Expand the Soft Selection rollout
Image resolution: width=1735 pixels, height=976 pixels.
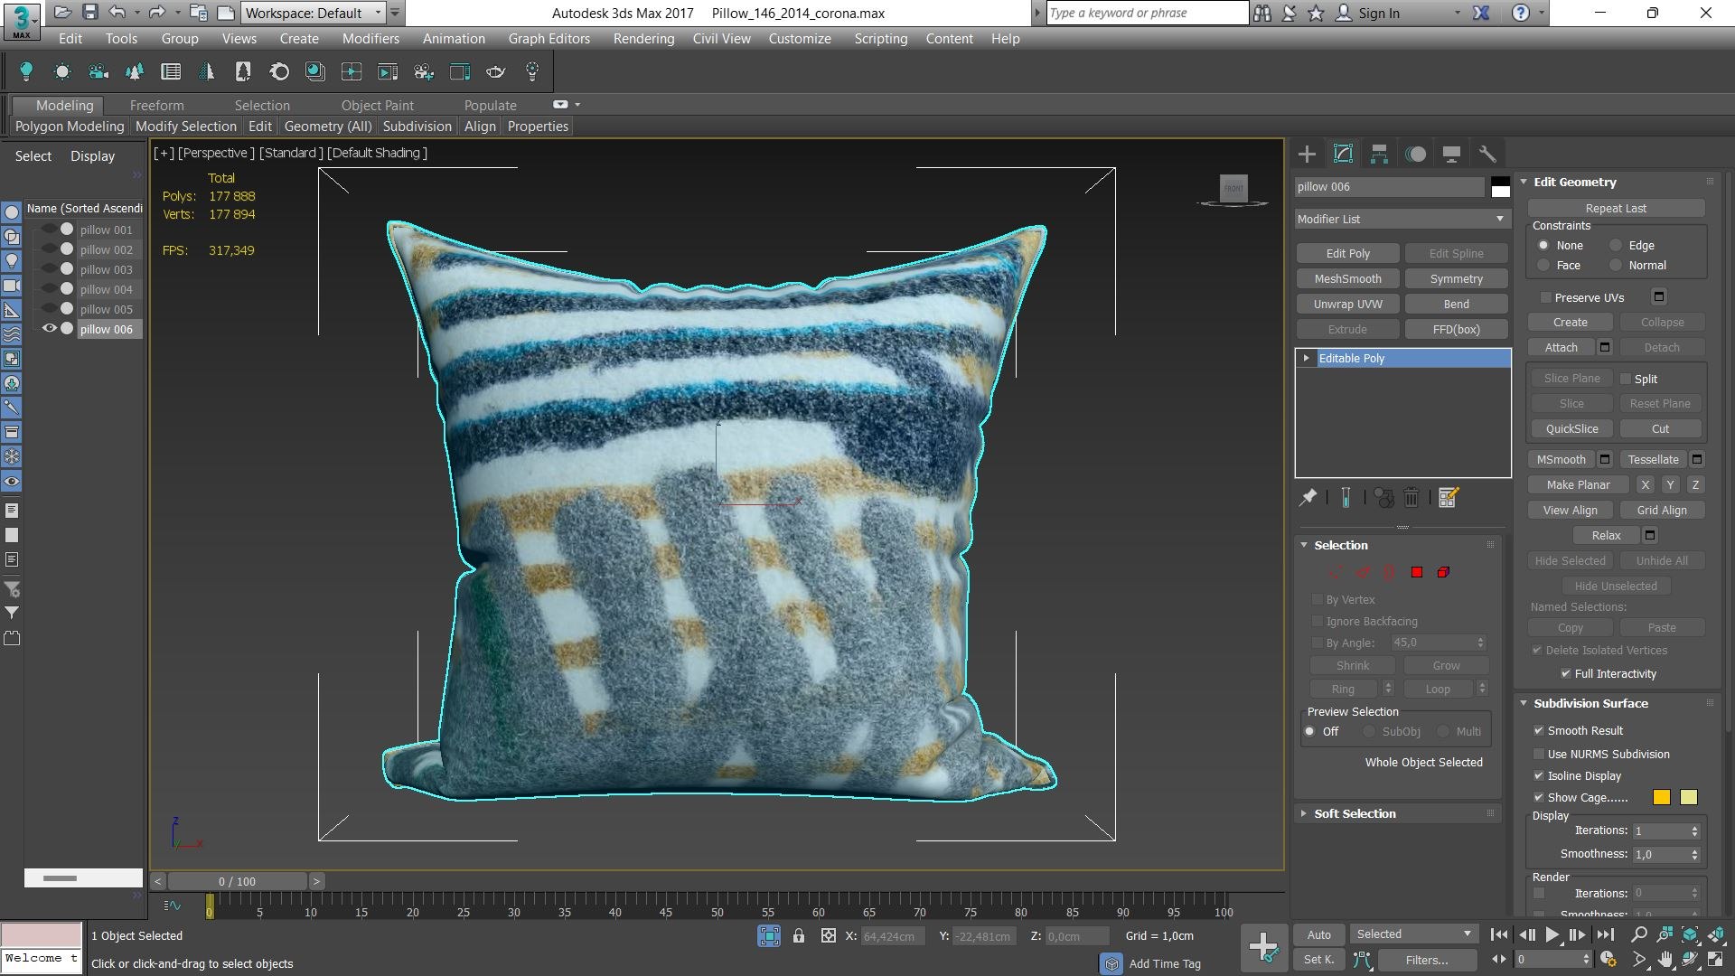tap(1305, 814)
